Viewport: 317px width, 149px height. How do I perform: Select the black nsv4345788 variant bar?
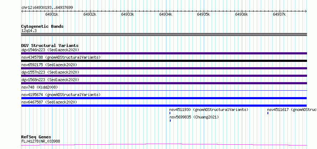point(164,61)
